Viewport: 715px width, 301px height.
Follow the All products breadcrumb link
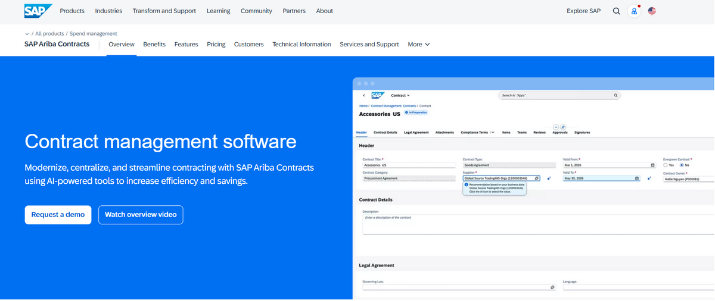(x=49, y=34)
